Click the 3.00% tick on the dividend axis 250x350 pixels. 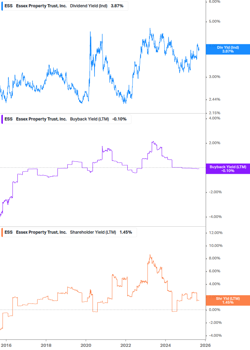click(214, 77)
